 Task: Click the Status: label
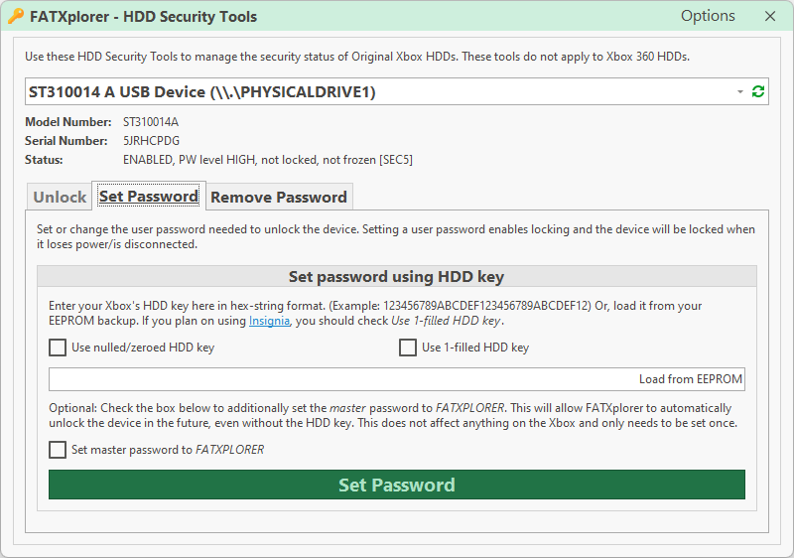point(44,160)
